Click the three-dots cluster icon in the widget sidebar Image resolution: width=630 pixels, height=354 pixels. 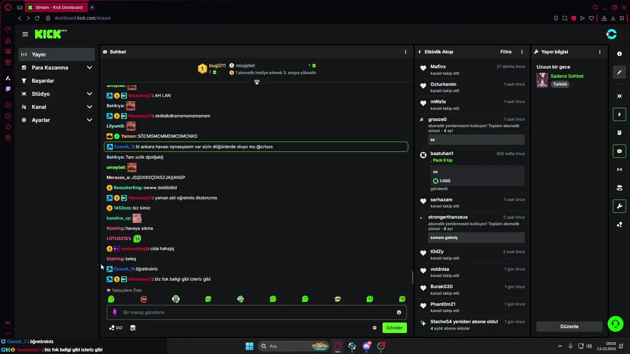619,225
